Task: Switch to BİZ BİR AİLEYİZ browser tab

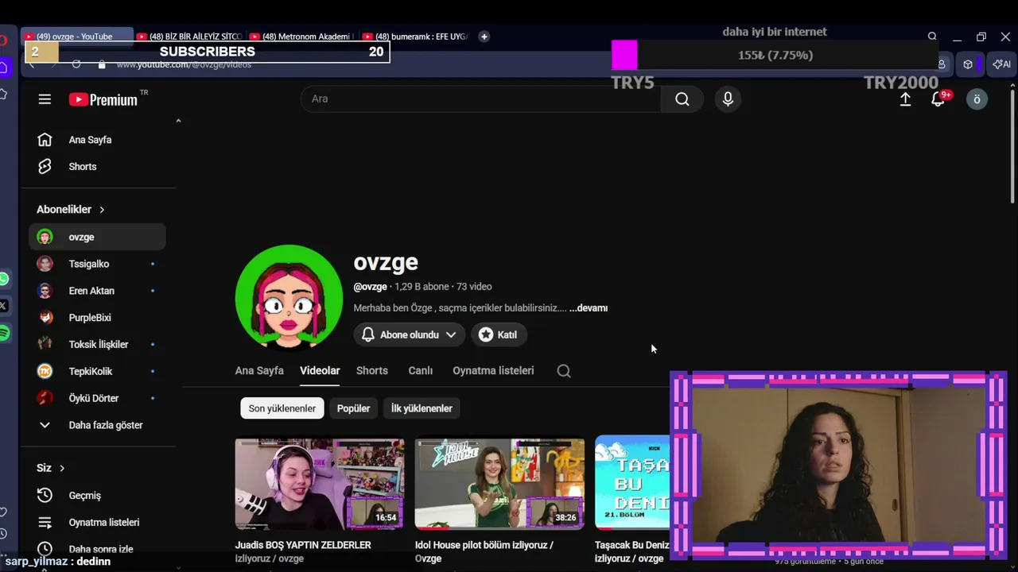Action: click(x=189, y=37)
